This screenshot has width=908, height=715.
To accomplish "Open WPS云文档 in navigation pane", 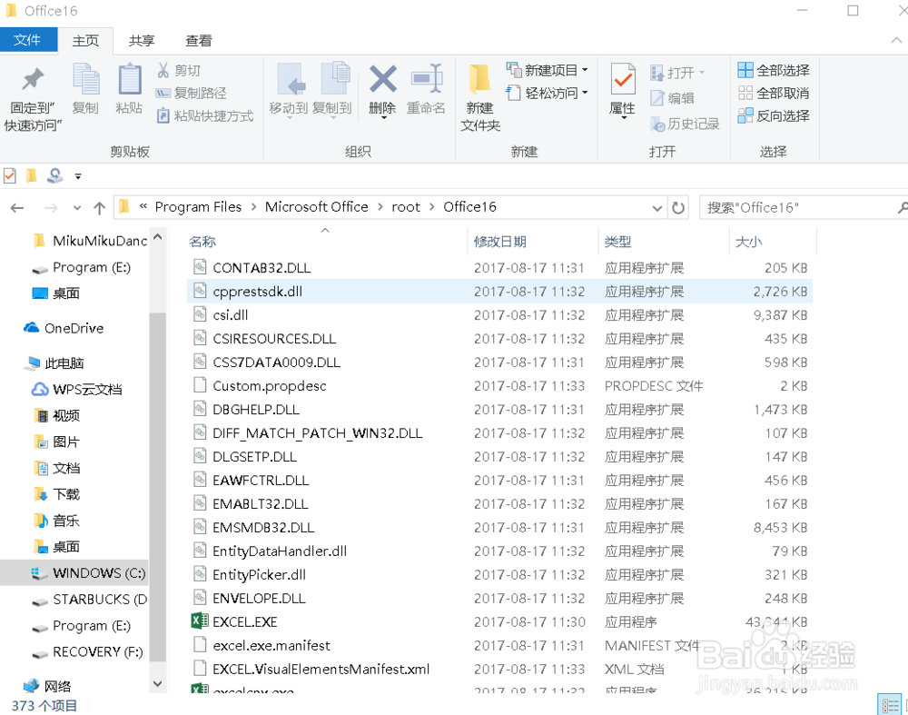I will [76, 390].
